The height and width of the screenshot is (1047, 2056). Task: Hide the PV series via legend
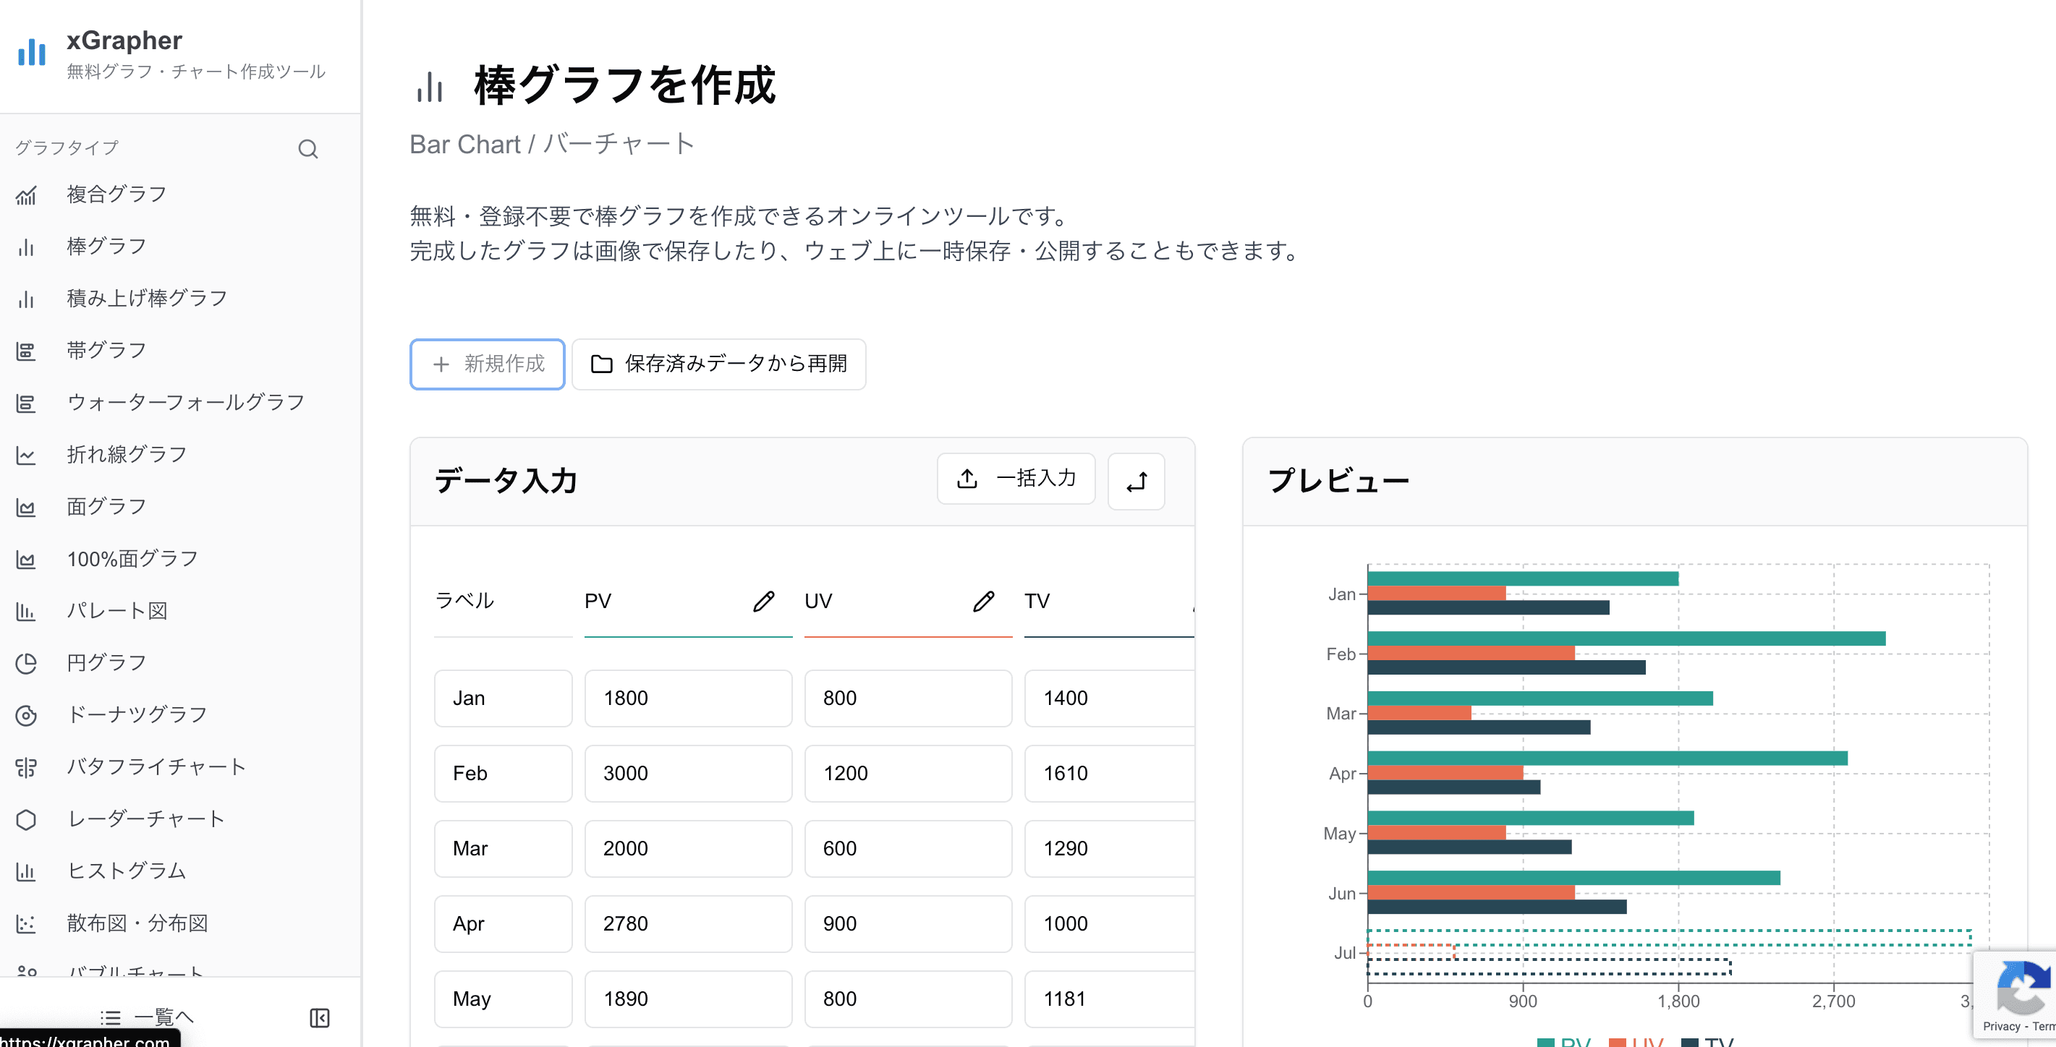pyautogui.click(x=1564, y=1042)
